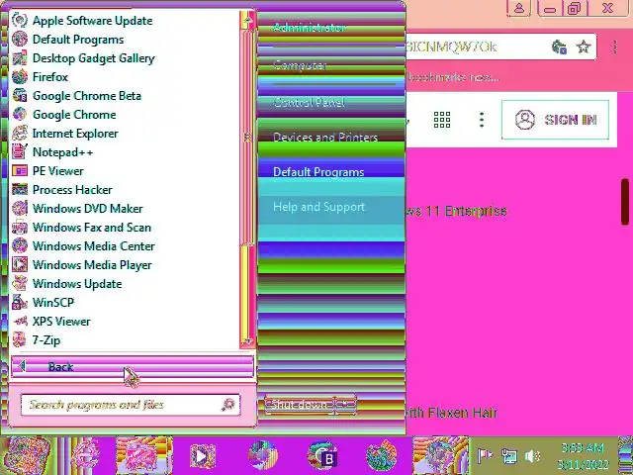Click Back to leave All Programs
The width and height of the screenshot is (633, 475).
133,367
